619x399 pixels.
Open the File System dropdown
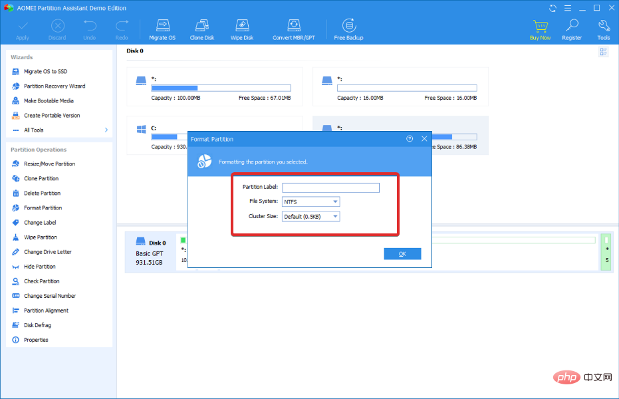click(x=311, y=201)
